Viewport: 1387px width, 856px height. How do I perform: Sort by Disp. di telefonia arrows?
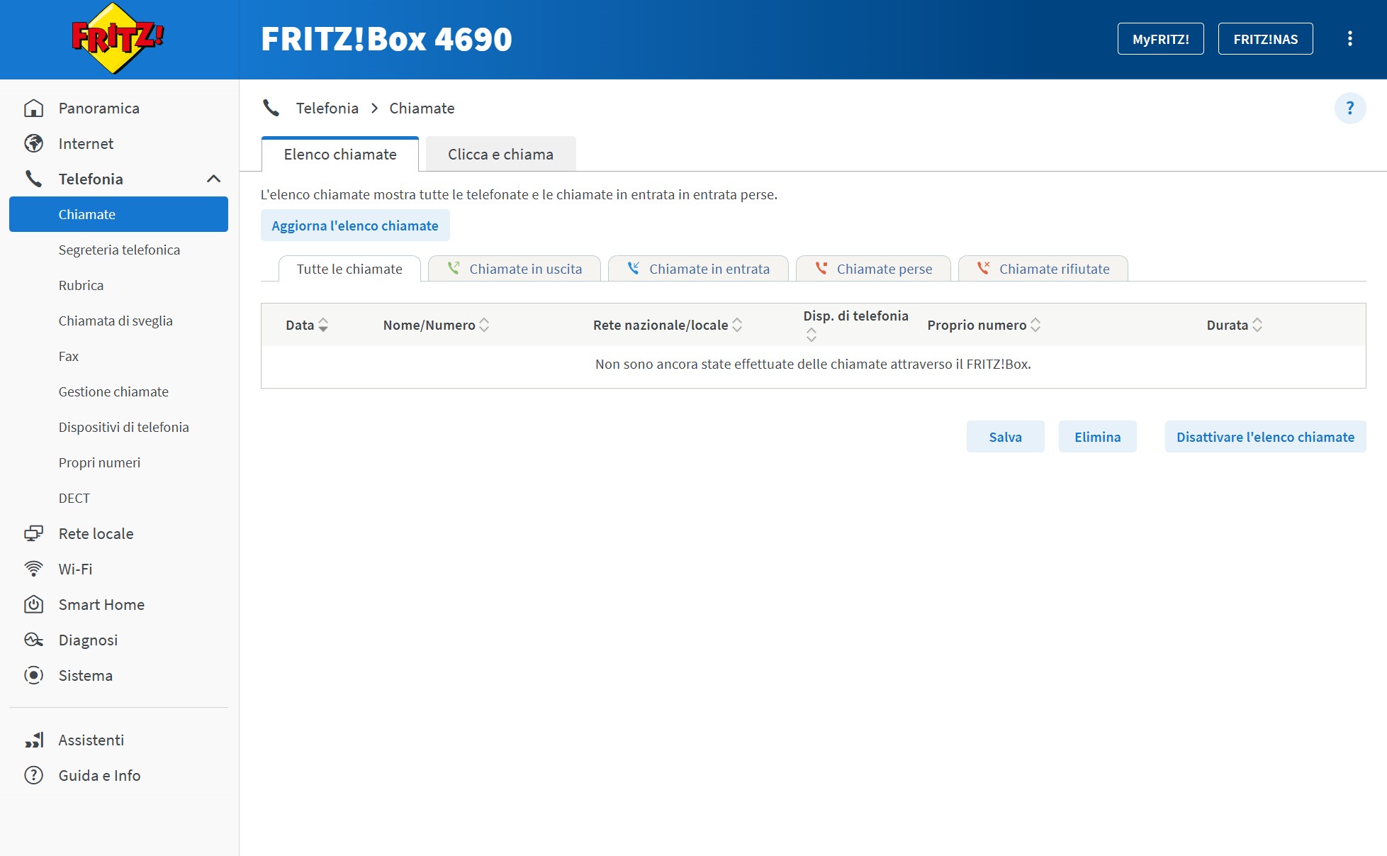point(812,335)
